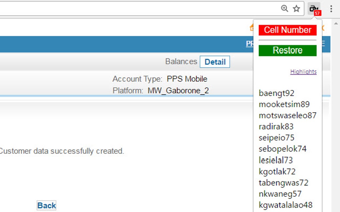
Task: Click the magnifier zoom icon in toolbar
Action: pyautogui.click(x=284, y=9)
